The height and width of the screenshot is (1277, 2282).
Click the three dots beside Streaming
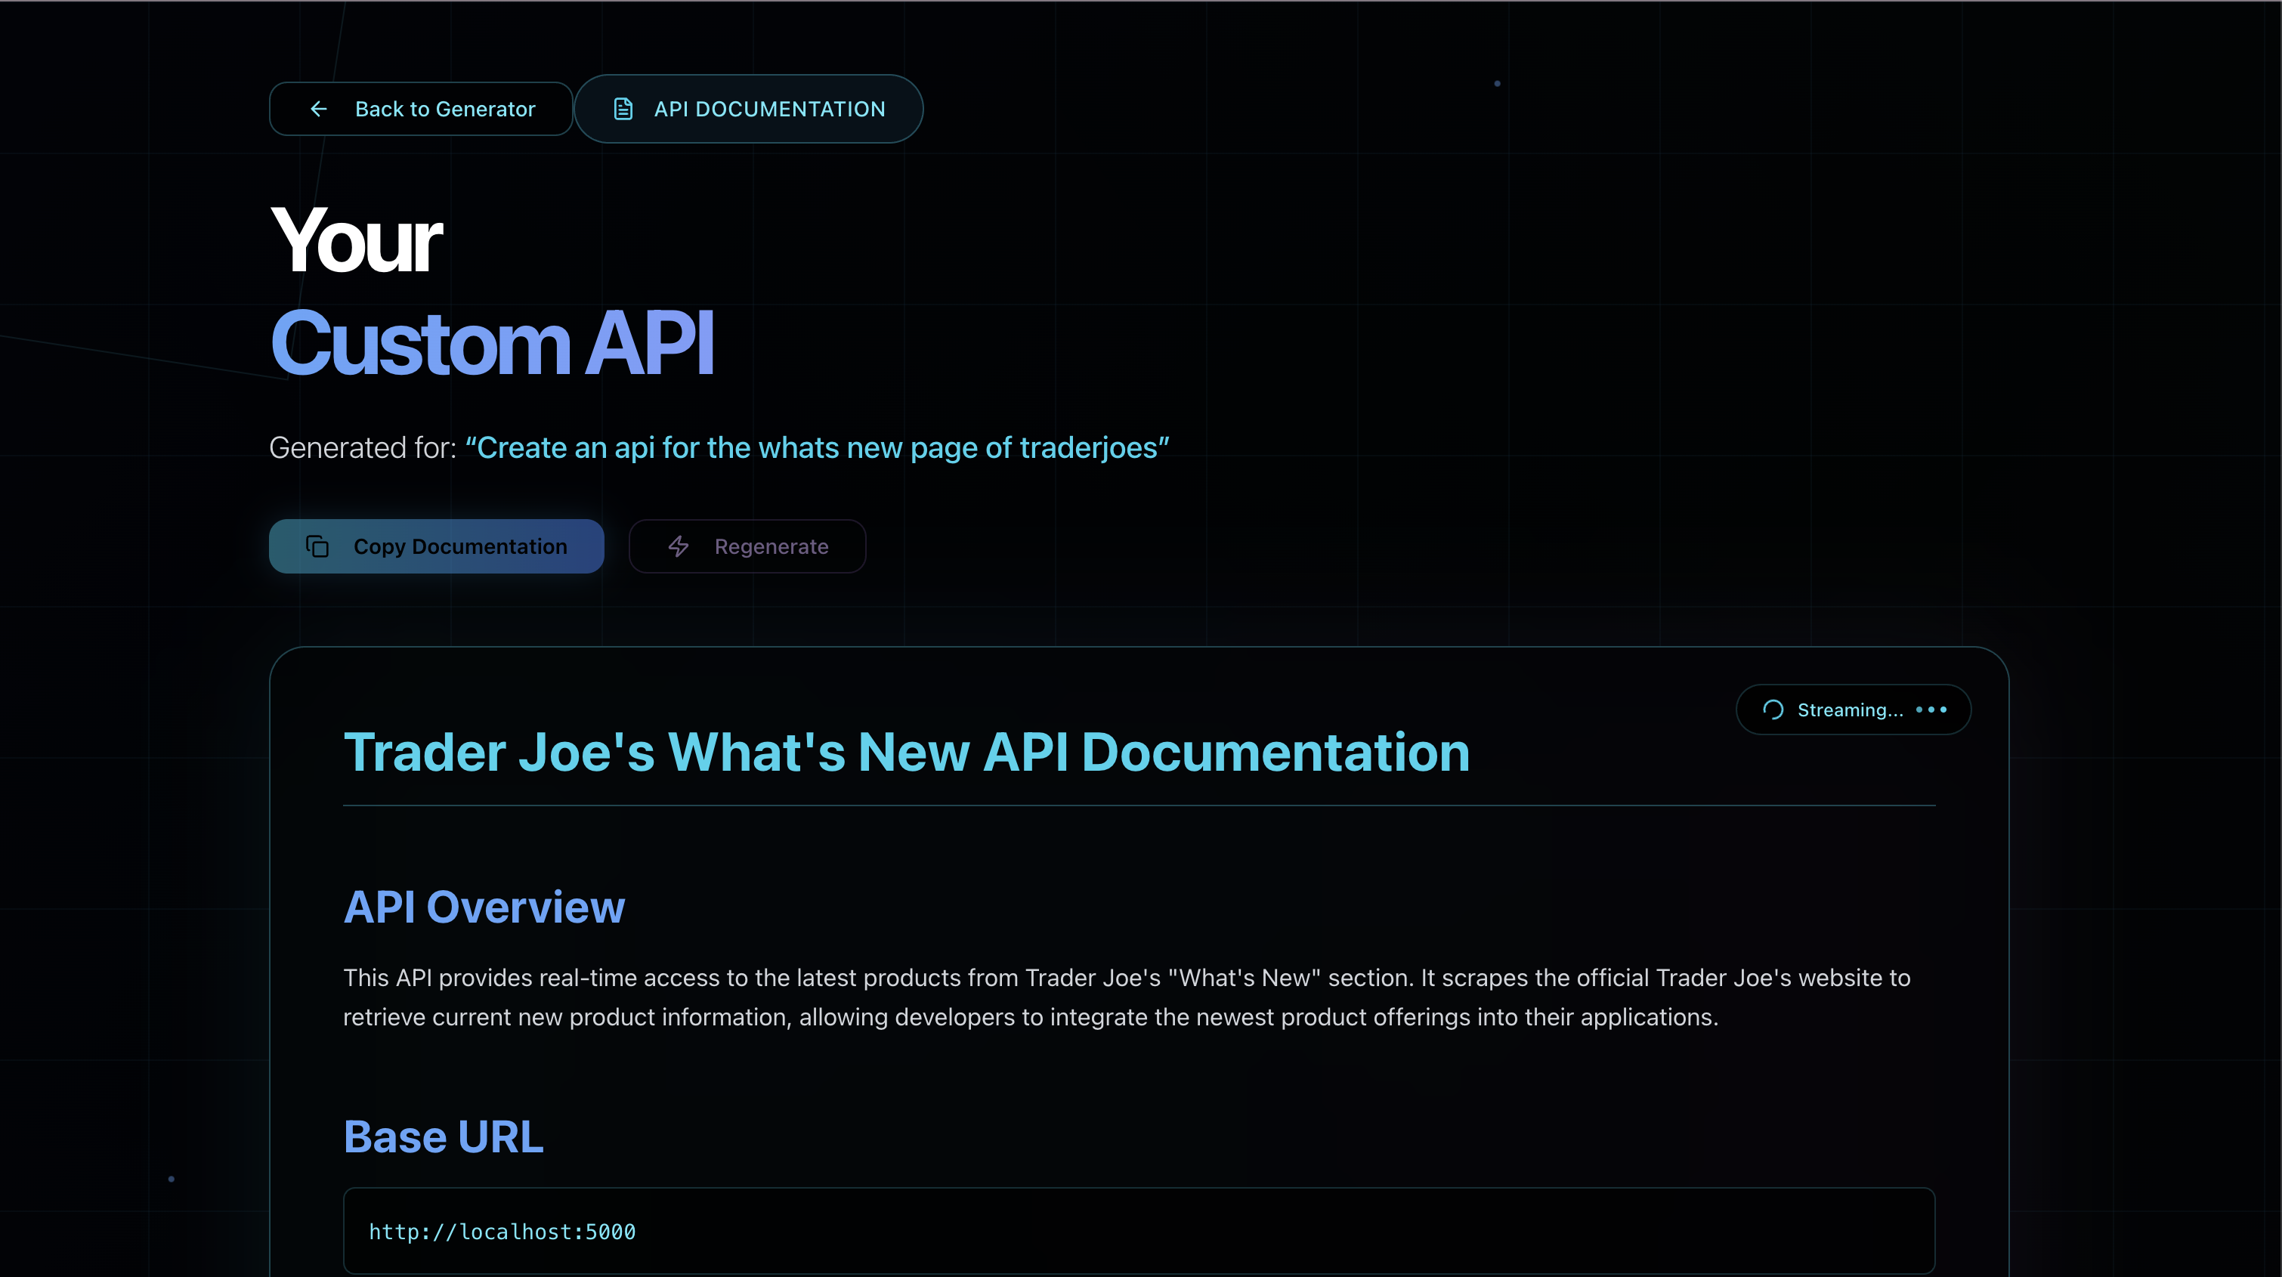pyautogui.click(x=1931, y=710)
